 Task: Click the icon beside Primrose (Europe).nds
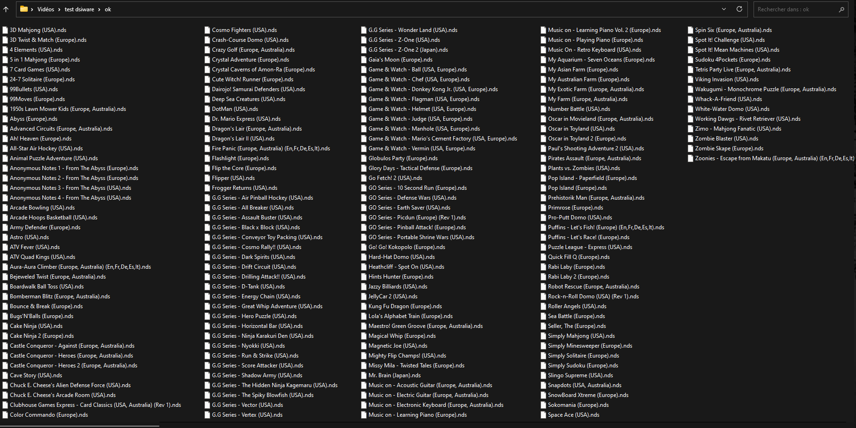(543, 208)
